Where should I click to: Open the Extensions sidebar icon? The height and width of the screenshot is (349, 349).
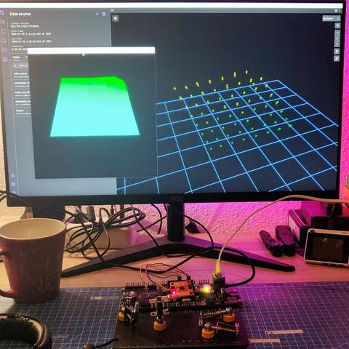tap(5, 60)
